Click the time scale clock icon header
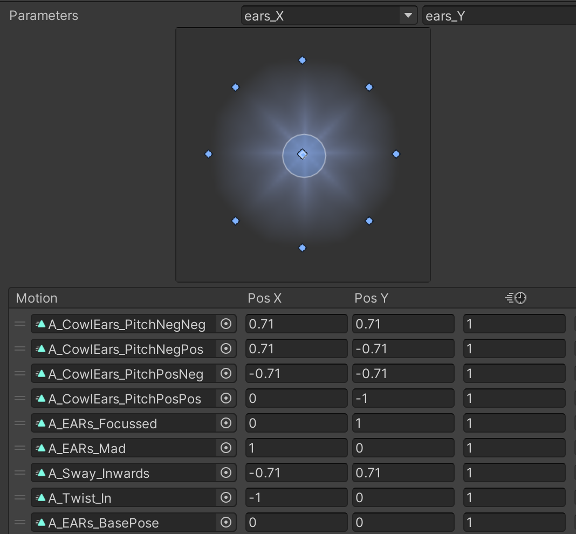576x534 pixels. [x=515, y=298]
